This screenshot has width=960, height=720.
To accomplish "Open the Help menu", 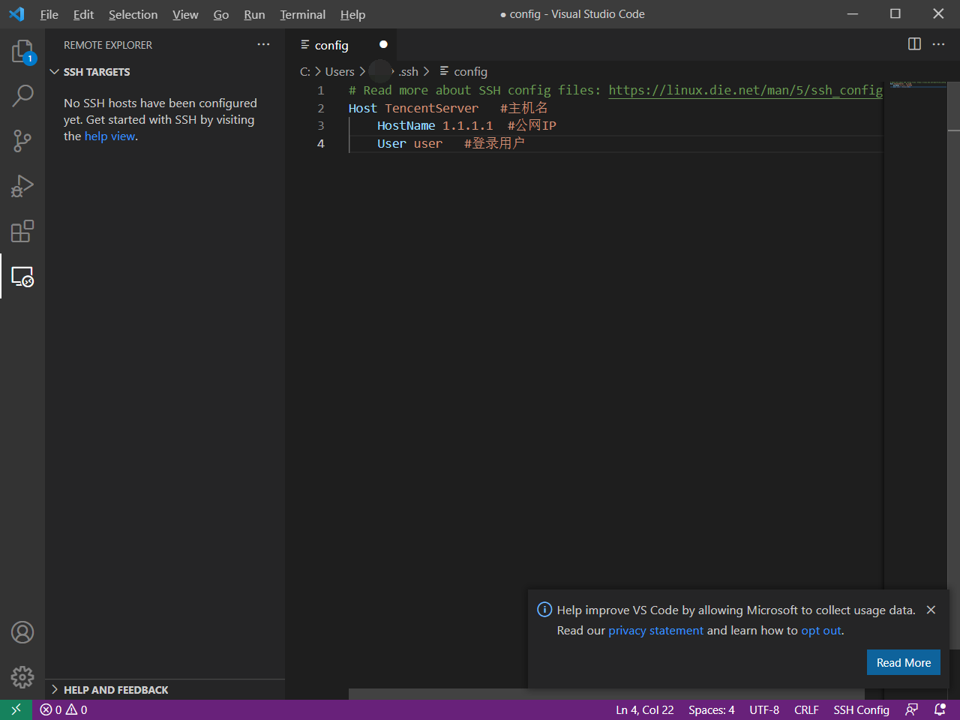I will click(x=352, y=14).
